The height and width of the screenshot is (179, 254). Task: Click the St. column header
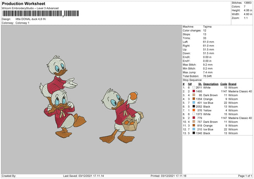pos(200,84)
